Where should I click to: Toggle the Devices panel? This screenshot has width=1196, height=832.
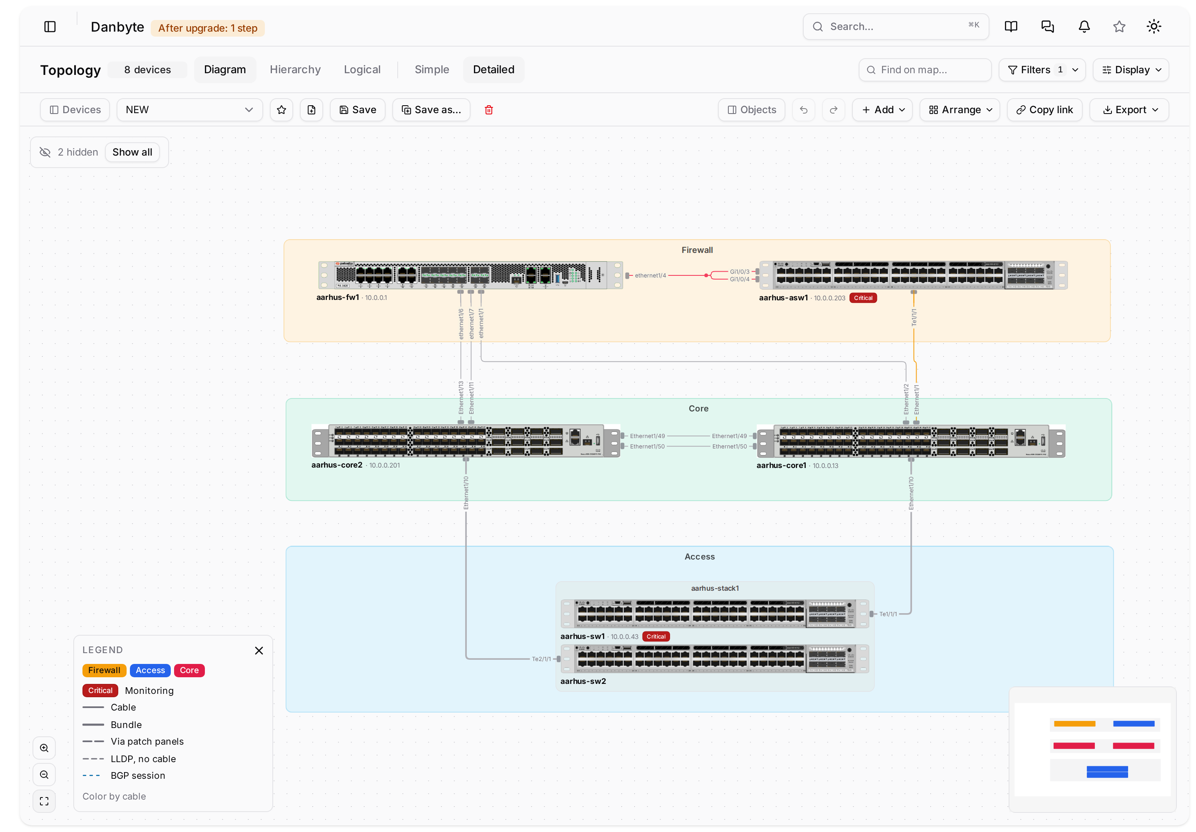click(x=75, y=110)
